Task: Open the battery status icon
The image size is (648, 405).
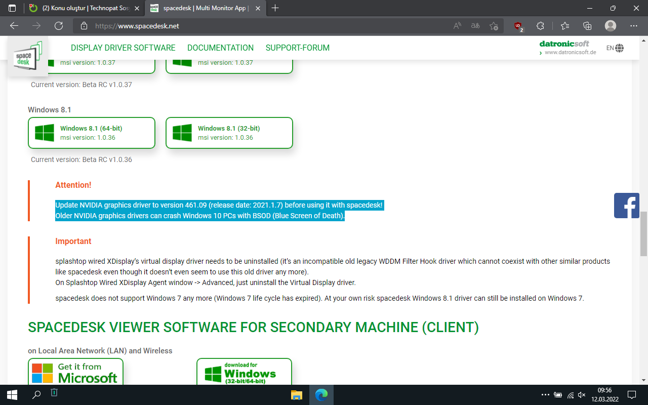Action: coord(558,395)
